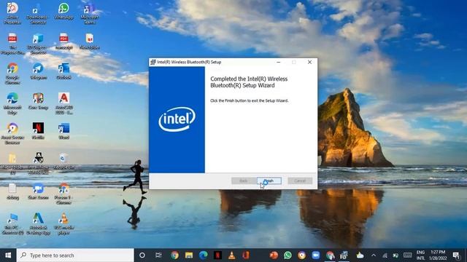Open network status in system tray

pyautogui.click(x=385, y=255)
